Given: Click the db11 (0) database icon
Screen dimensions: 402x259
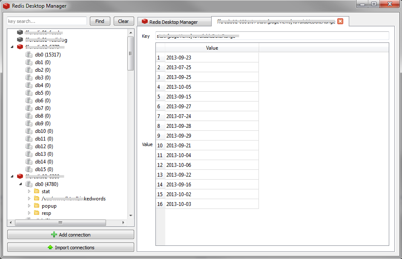Looking at the screenshot, I should (x=29, y=139).
